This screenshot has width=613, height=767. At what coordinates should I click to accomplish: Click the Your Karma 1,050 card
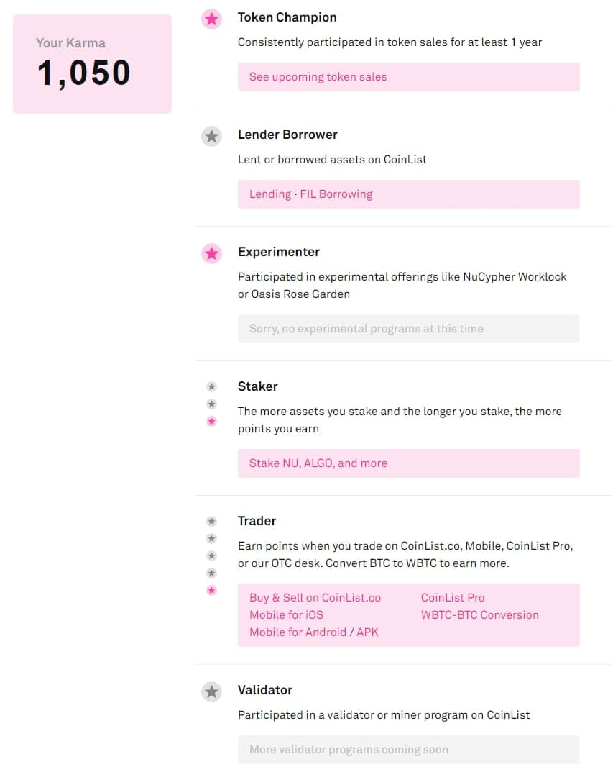[x=92, y=64]
